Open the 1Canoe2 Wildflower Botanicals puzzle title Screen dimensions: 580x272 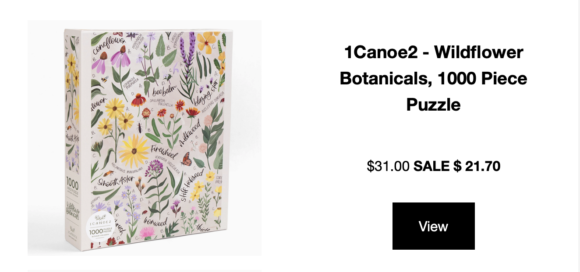coord(433,79)
